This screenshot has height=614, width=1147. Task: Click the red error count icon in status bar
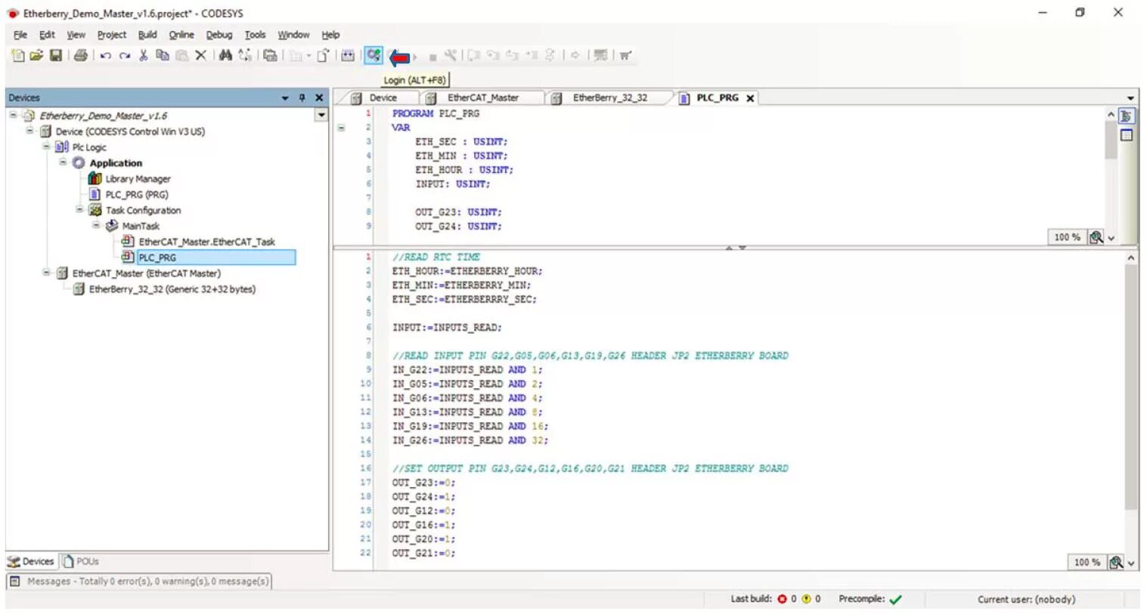tap(782, 599)
